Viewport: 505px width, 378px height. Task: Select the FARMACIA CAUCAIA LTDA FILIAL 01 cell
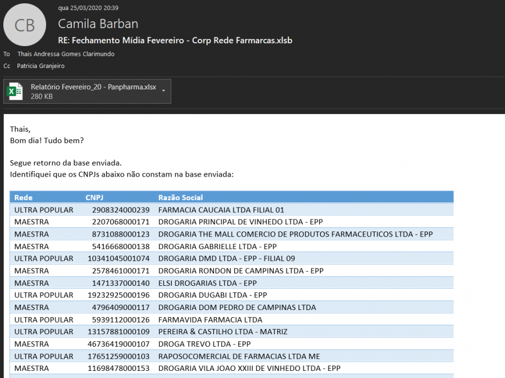coord(221,210)
